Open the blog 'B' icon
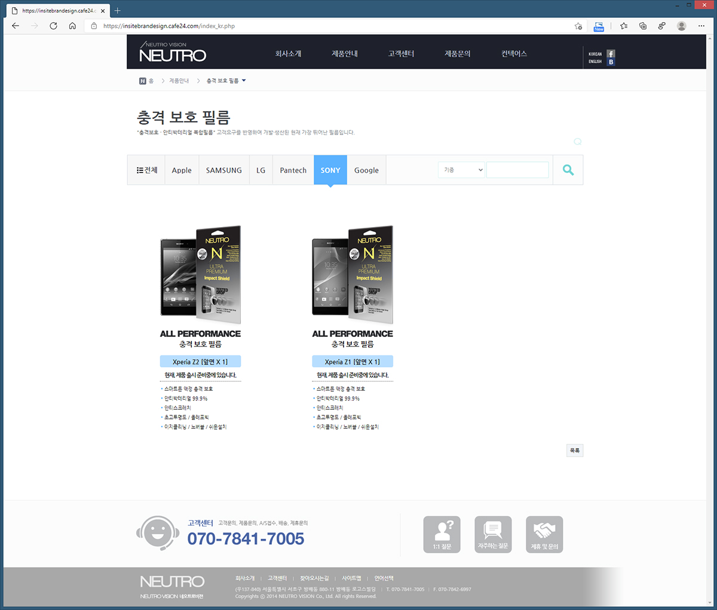 tap(611, 62)
